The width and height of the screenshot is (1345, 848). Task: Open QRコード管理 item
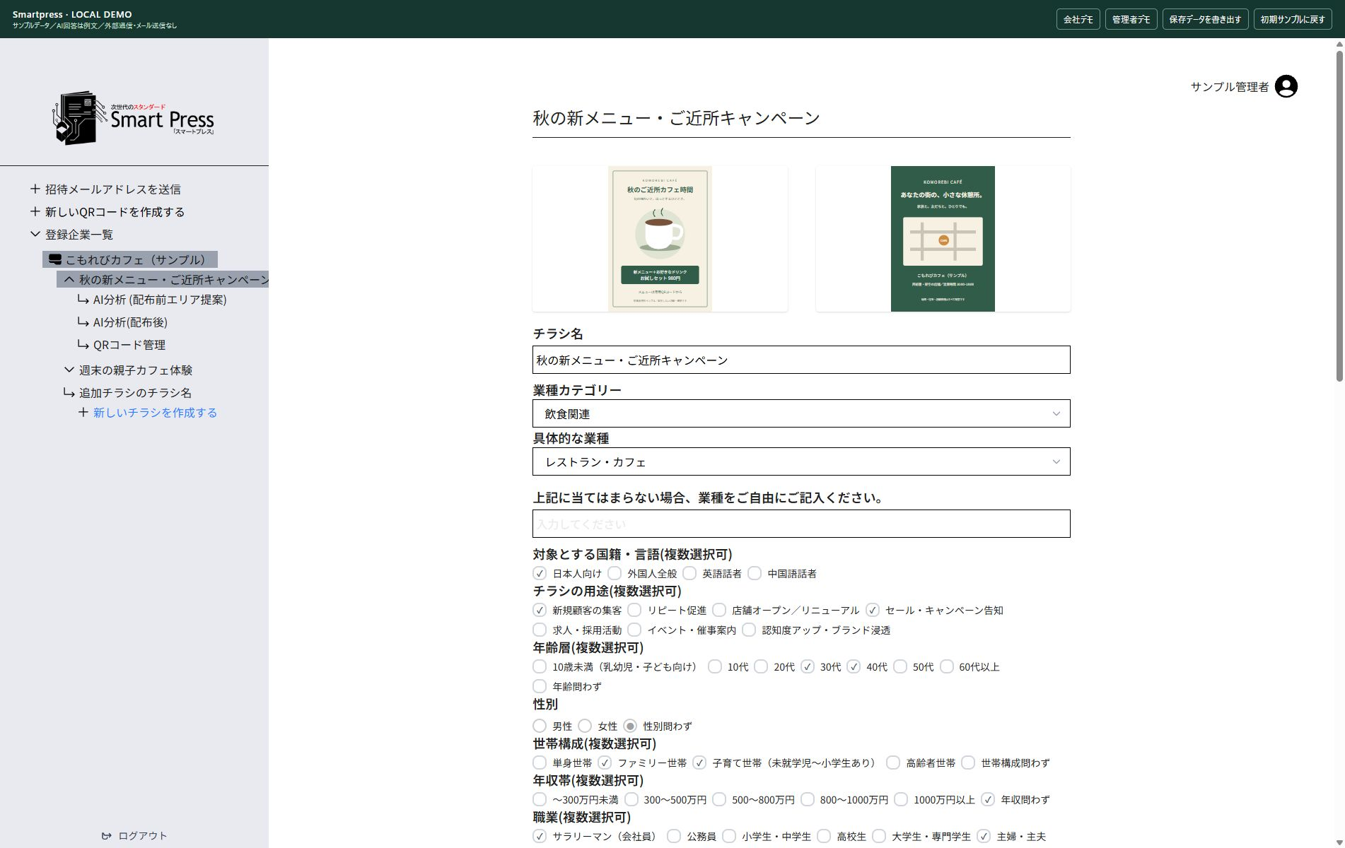pos(129,345)
